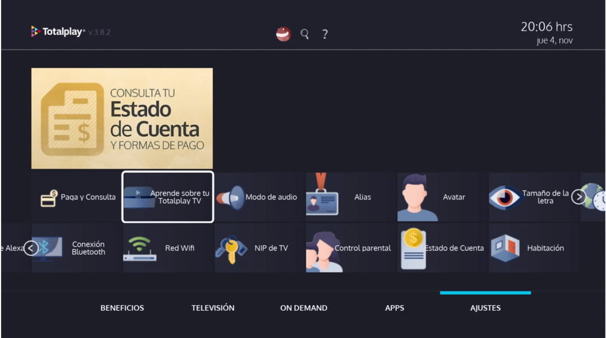Click the Conexión Bluetooth label
The image size is (606, 338).
[89, 248]
